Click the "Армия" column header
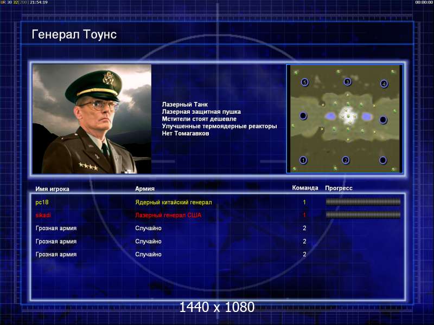This screenshot has width=434, height=325. pos(145,188)
